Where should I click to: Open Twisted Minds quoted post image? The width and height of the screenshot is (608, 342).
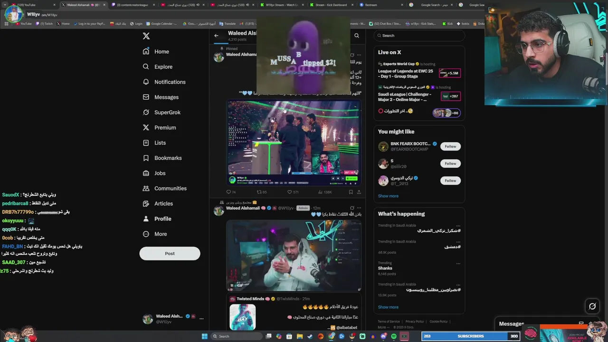[x=243, y=317]
